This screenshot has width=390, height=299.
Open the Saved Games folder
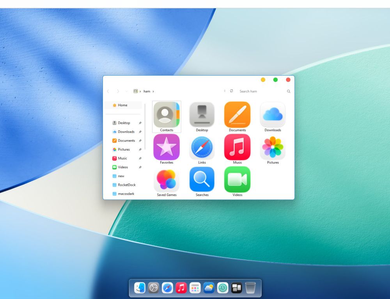click(167, 179)
